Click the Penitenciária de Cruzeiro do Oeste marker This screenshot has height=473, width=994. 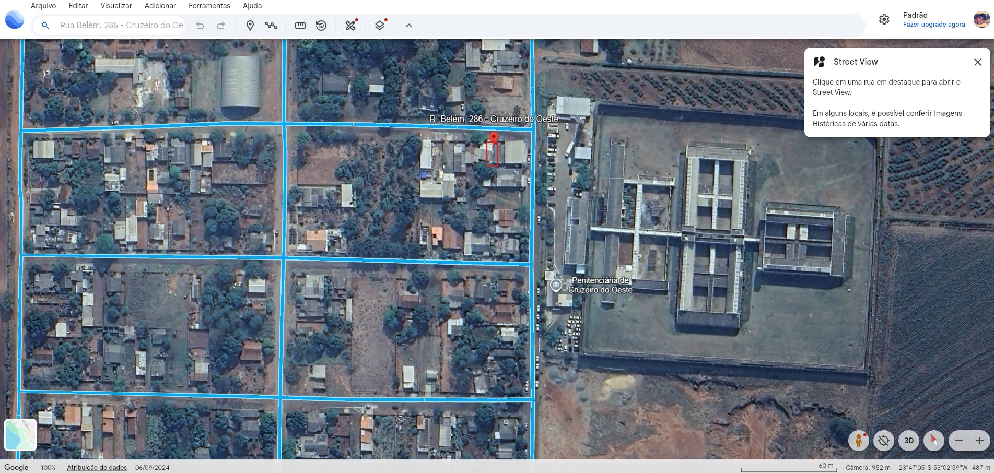coord(556,285)
